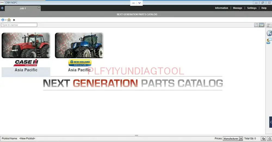Image resolution: width=272 pixels, height=142 pixels.
Task: Open the user chat icon in sidebar
Action: [269, 41]
